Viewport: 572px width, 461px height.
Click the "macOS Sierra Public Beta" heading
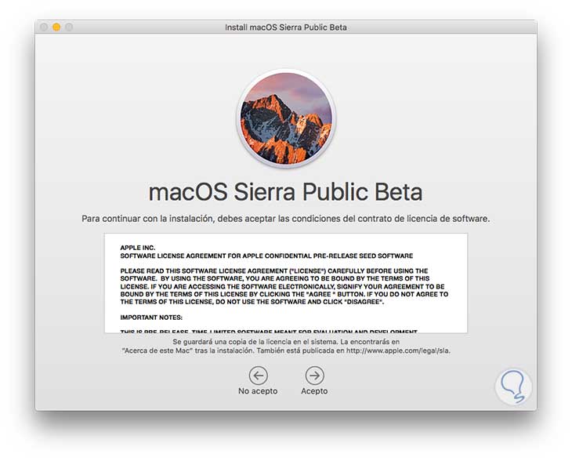[286, 191]
